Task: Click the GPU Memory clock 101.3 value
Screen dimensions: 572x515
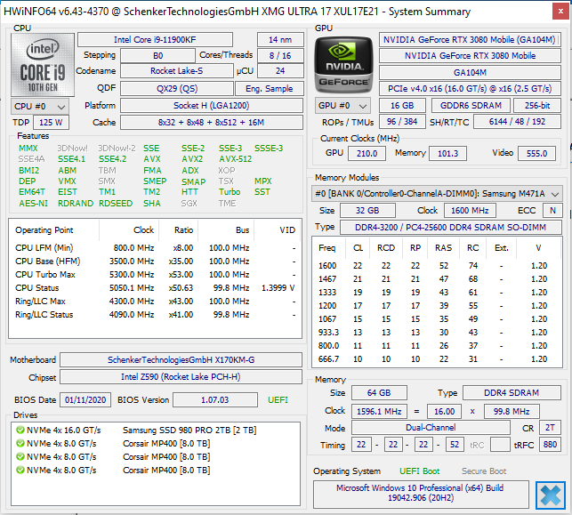Action: 447,153
